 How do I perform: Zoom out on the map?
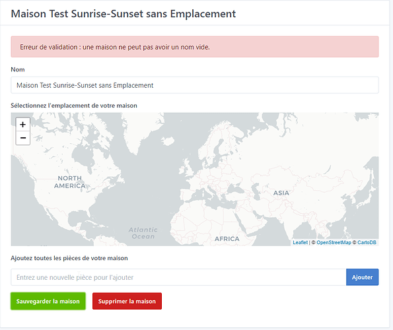point(23,138)
